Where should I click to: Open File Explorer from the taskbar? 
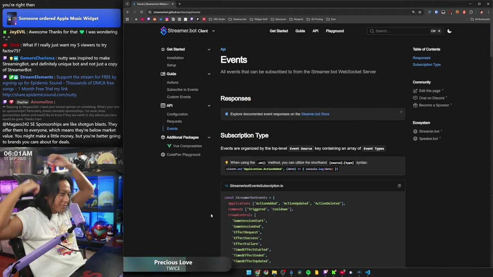[x=274, y=272]
